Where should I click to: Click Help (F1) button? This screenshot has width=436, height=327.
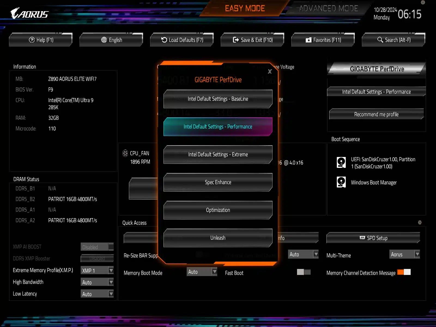pyautogui.click(x=41, y=40)
